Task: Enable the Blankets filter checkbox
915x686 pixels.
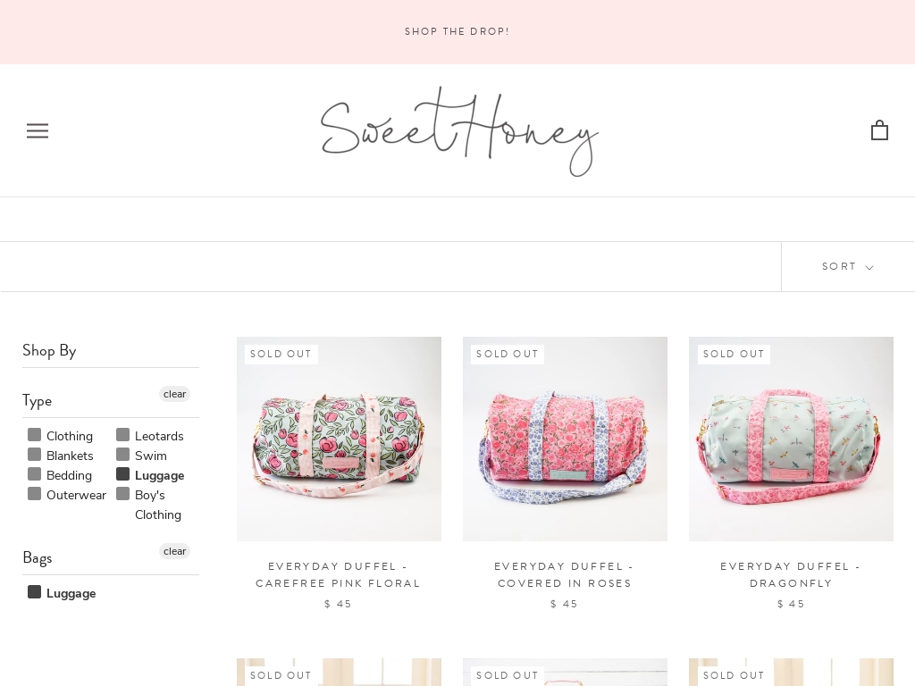Action: pyautogui.click(x=34, y=455)
